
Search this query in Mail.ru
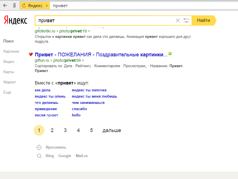coord(82,156)
